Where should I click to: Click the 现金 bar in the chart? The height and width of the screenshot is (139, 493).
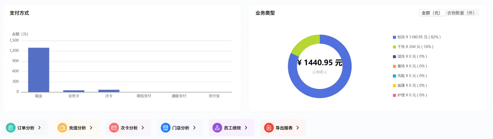click(39, 70)
